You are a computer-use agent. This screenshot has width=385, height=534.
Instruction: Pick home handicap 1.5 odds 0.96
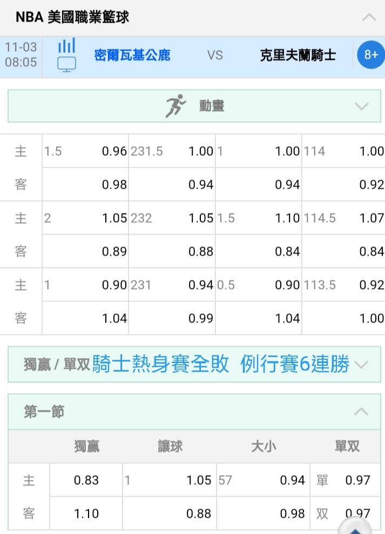(x=85, y=151)
